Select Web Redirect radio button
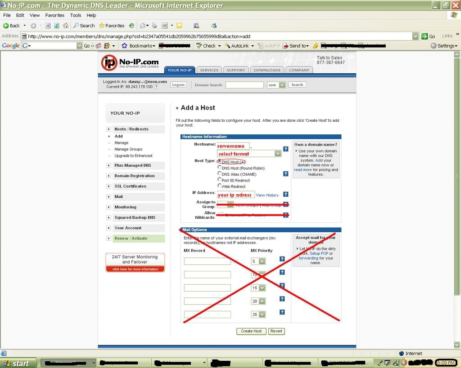The image size is (461, 368). [219, 186]
